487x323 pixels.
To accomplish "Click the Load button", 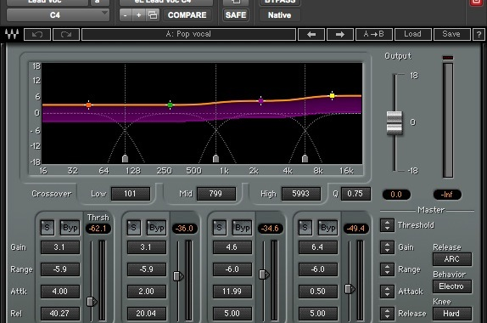I will [x=413, y=34].
